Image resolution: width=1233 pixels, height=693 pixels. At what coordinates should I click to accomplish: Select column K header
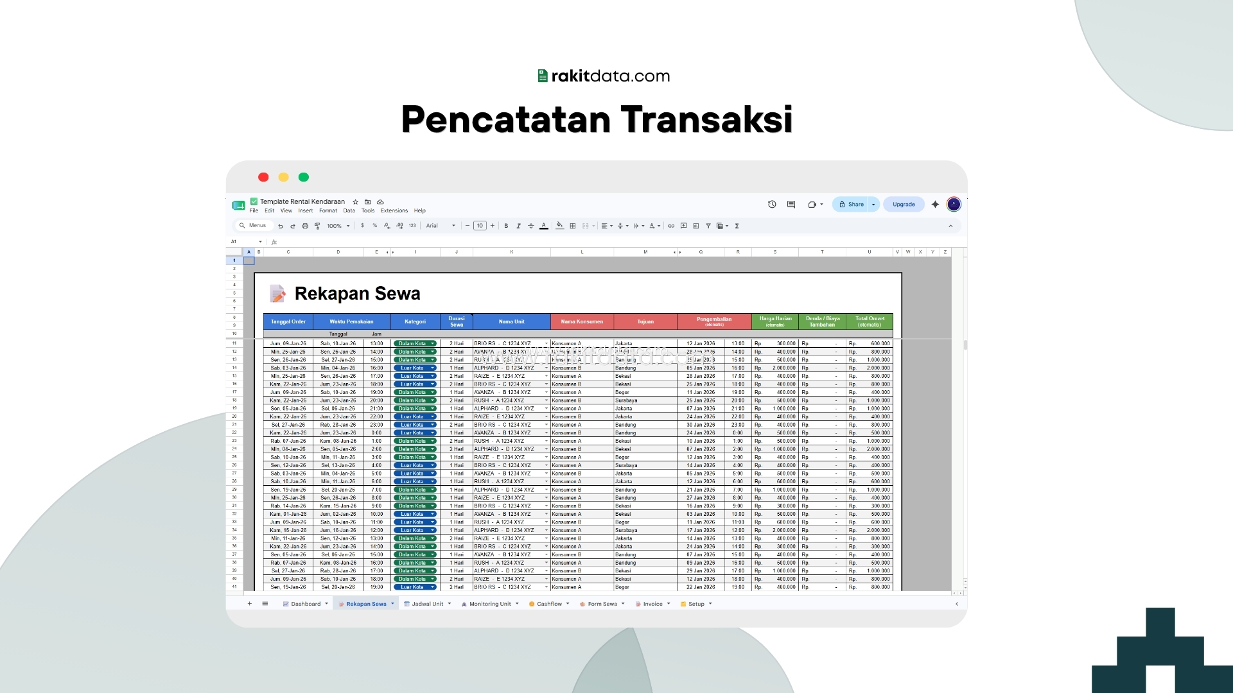click(512, 252)
